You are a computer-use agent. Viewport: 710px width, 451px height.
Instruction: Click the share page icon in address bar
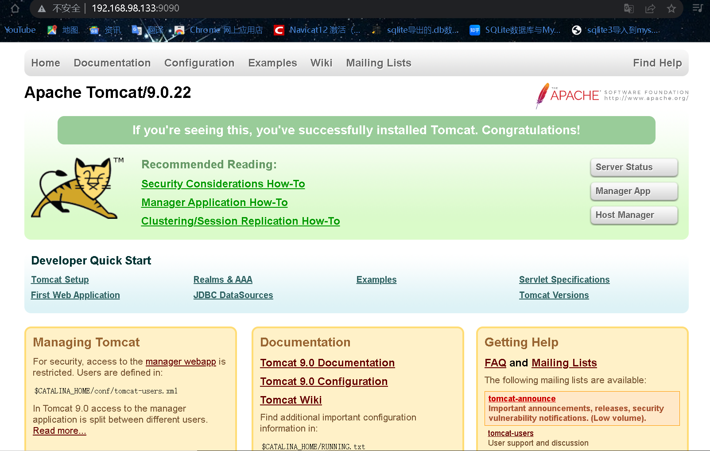pos(650,8)
